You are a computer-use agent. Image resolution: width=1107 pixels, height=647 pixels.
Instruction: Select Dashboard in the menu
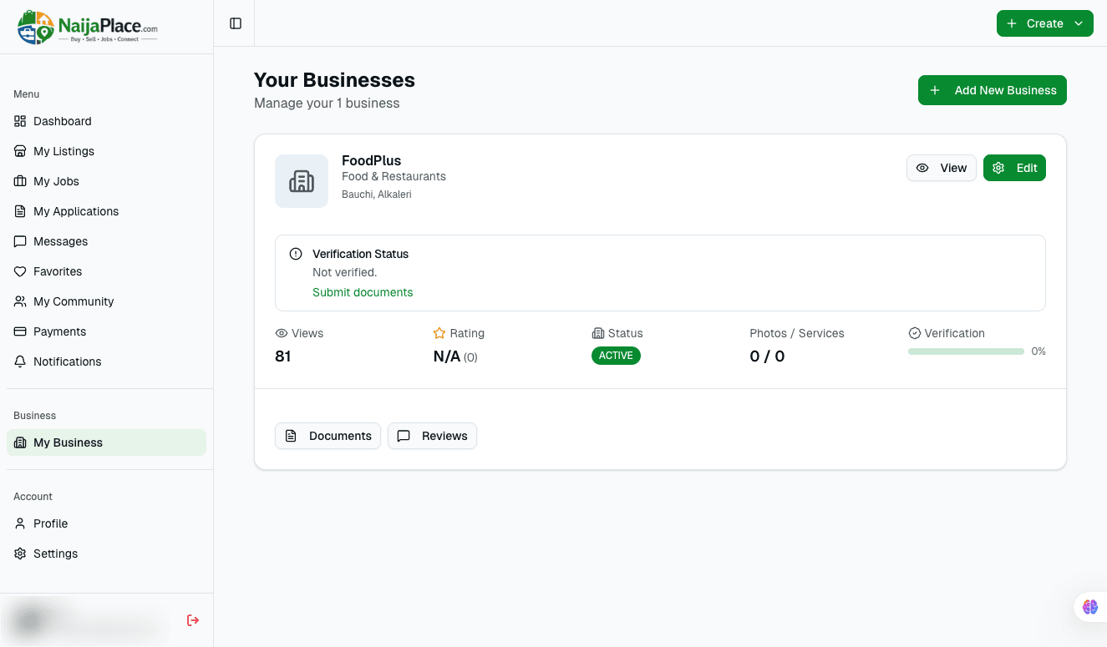[x=62, y=121]
